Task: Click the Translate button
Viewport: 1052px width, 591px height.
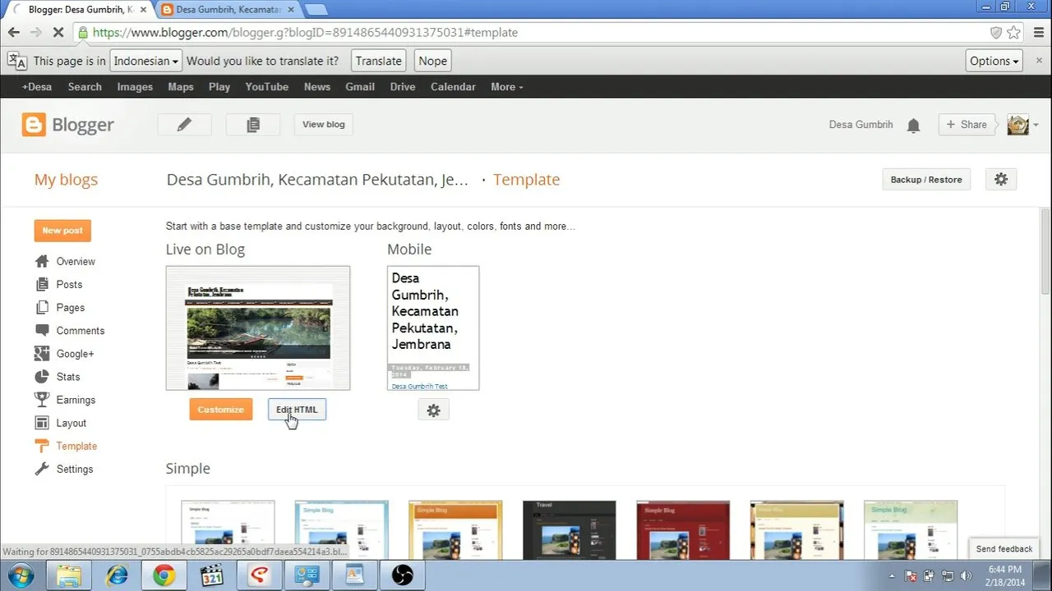Action: point(379,61)
